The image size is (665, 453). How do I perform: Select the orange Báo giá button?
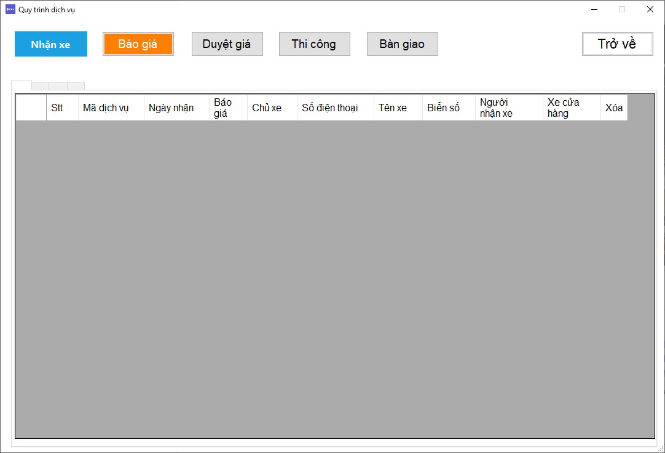(138, 44)
